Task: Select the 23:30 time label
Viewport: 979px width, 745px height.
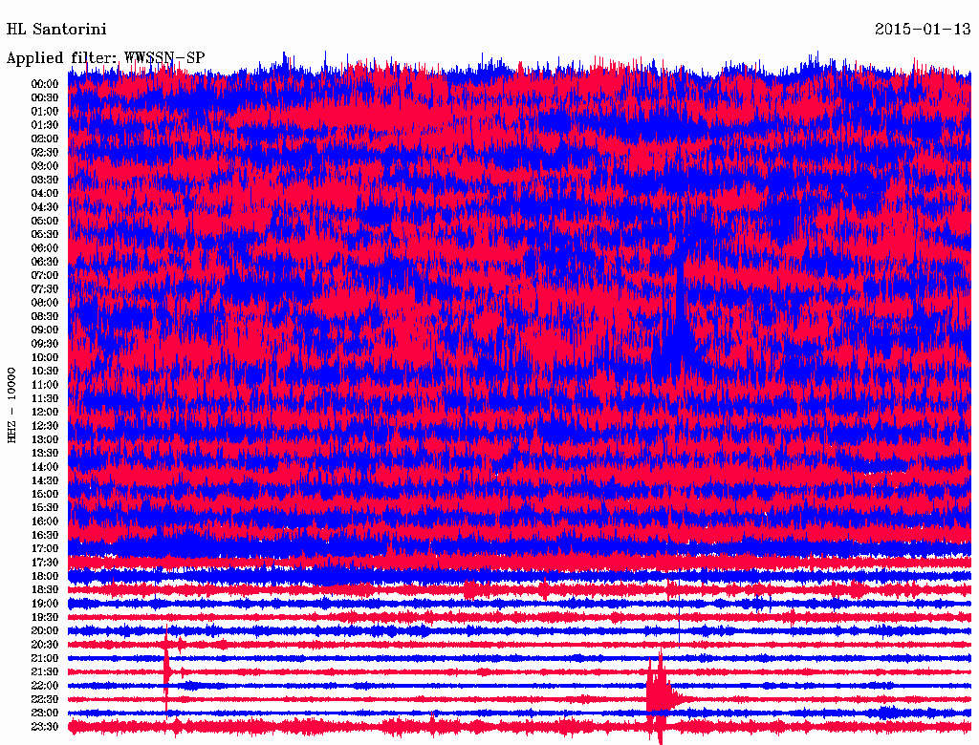Action: tap(45, 727)
